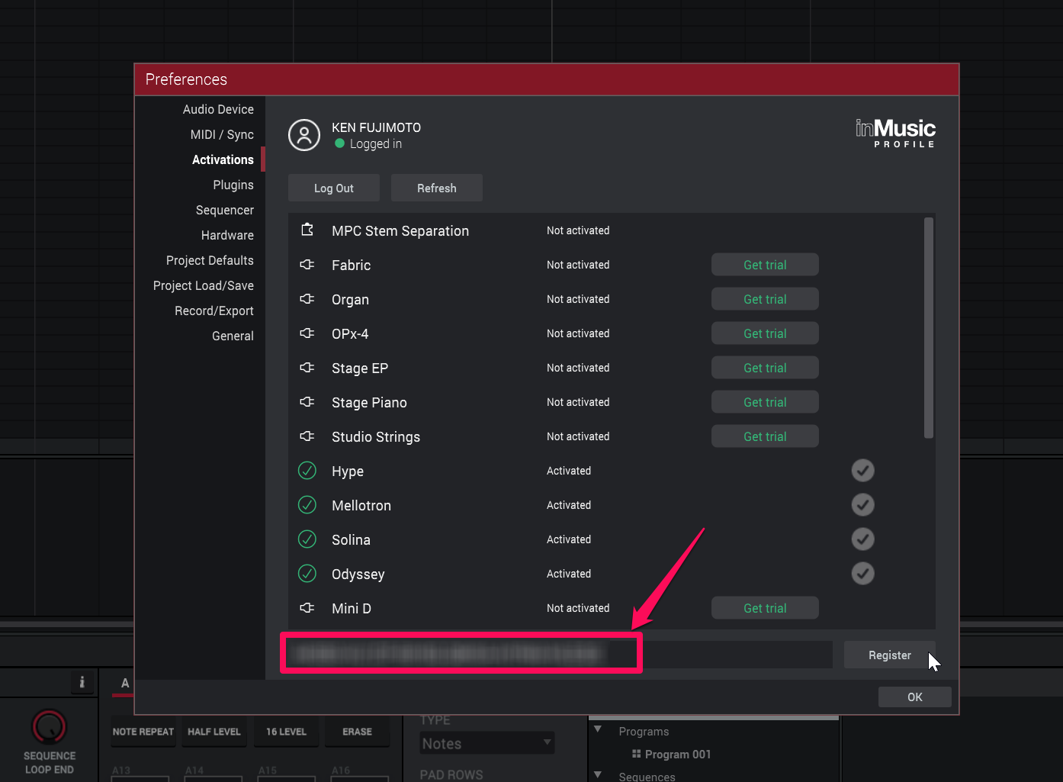This screenshot has height=782, width=1063.
Task: Get trial for Mini D
Action: click(x=765, y=608)
